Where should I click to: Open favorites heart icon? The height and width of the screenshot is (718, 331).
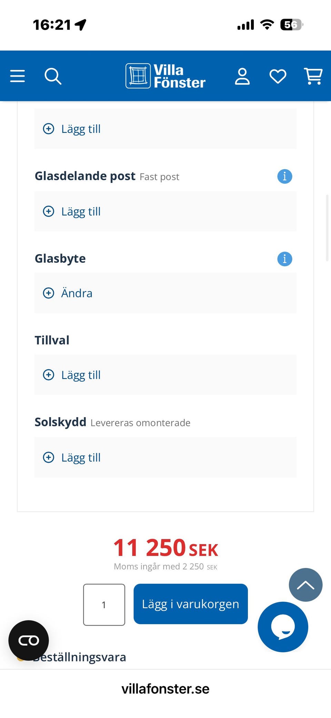278,76
